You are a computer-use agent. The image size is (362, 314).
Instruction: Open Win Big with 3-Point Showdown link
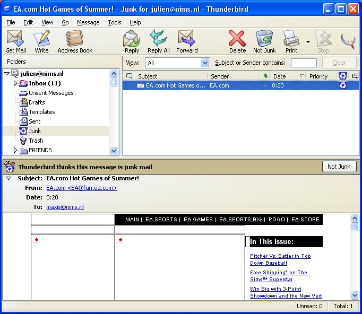286,292
